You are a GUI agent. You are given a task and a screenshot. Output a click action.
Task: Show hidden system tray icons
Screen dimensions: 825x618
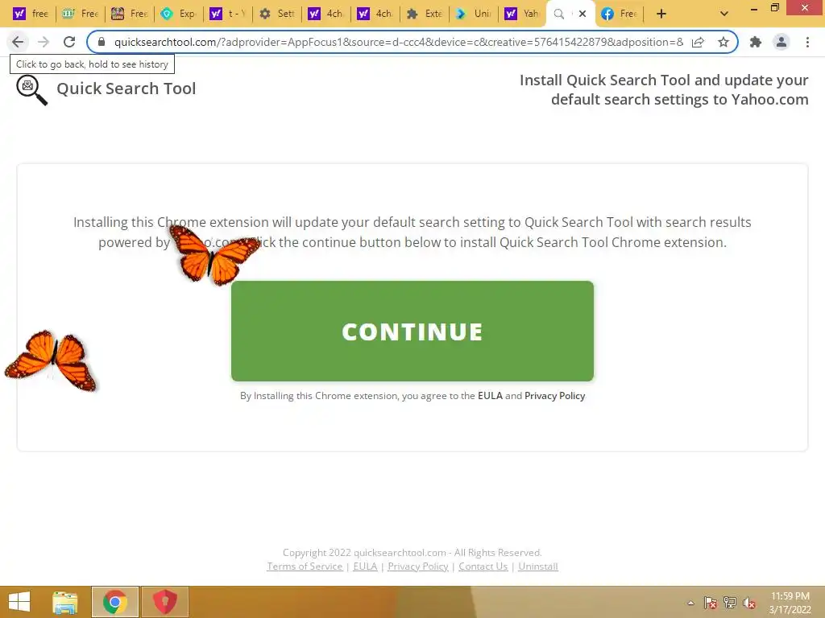690,603
